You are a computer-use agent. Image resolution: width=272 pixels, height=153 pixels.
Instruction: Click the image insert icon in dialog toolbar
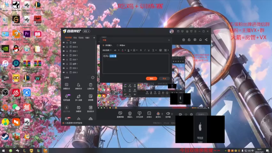(x=160, y=50)
